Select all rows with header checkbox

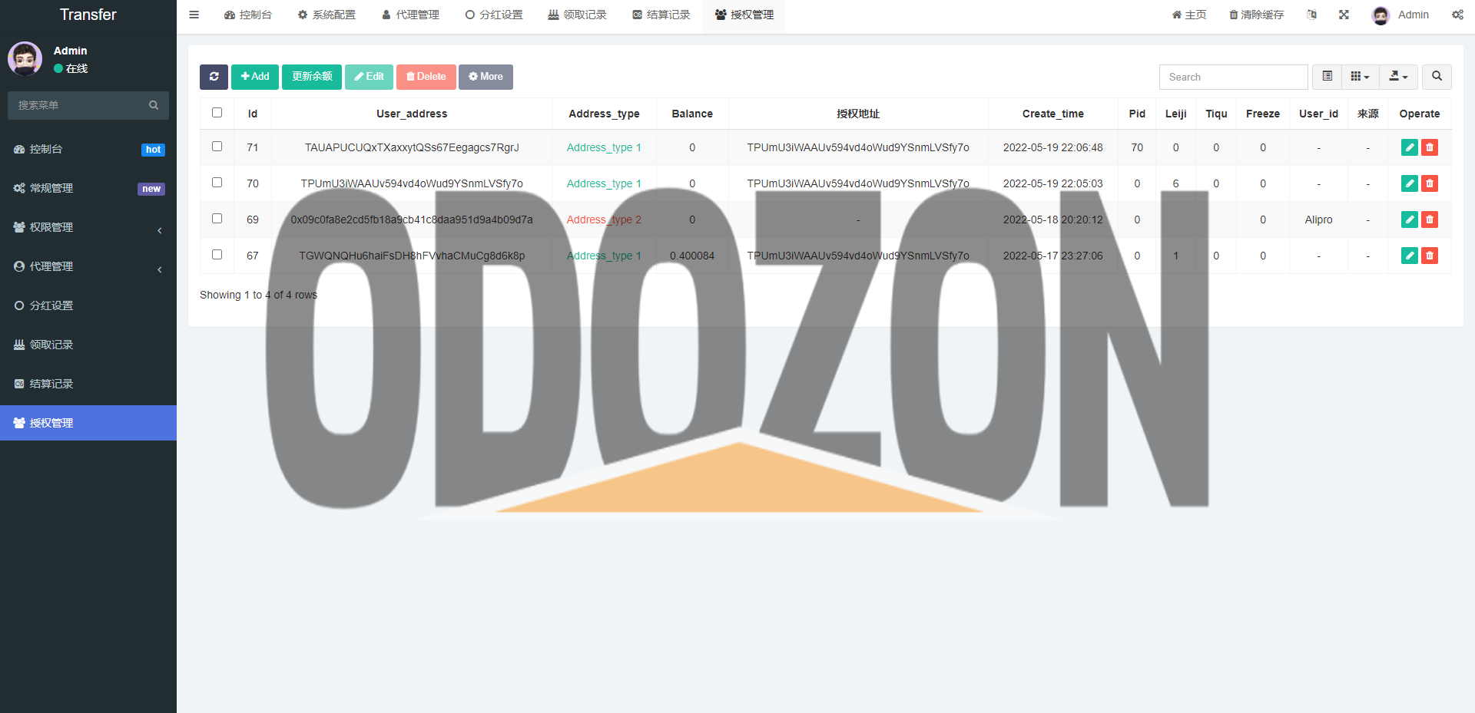(217, 113)
